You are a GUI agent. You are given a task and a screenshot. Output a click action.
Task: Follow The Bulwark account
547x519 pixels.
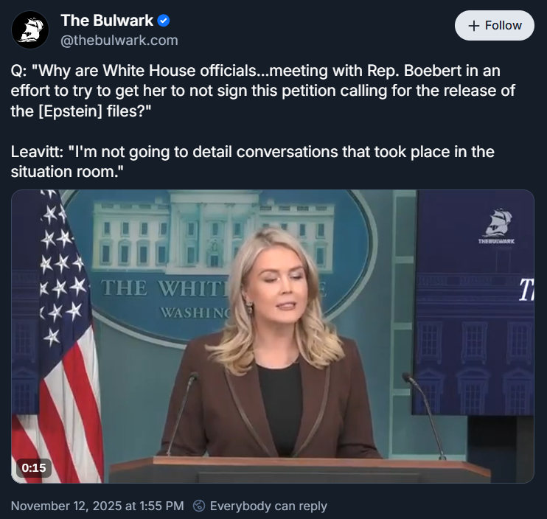[x=495, y=26]
